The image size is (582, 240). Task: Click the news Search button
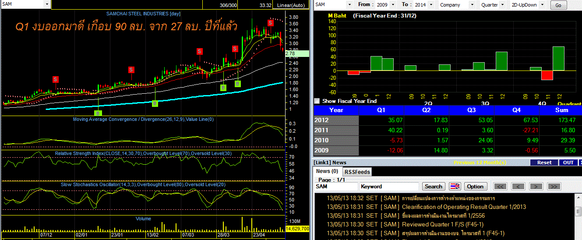434,187
